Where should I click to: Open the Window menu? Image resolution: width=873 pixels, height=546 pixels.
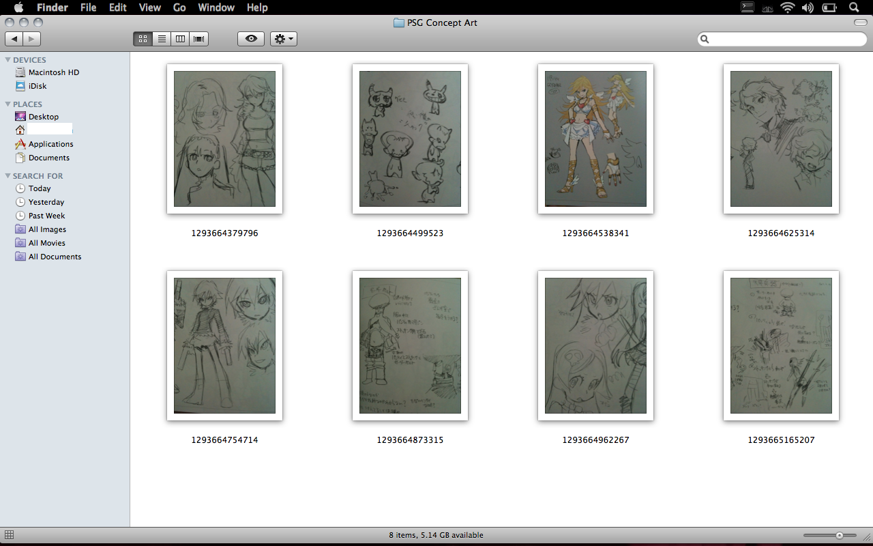tap(216, 8)
